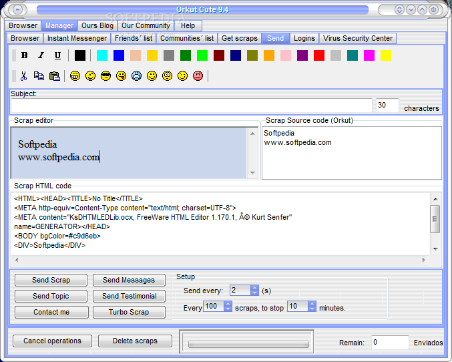The height and width of the screenshot is (362, 452).
Task: Click the paste clipboard icon
Action: coord(55,76)
